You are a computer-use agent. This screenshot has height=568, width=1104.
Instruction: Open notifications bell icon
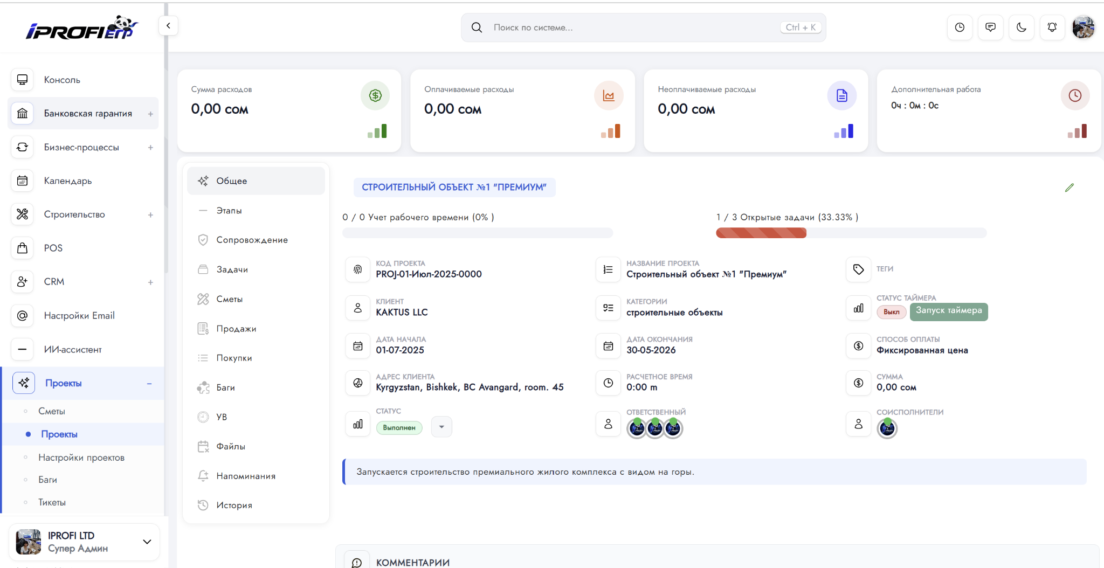(x=1052, y=27)
